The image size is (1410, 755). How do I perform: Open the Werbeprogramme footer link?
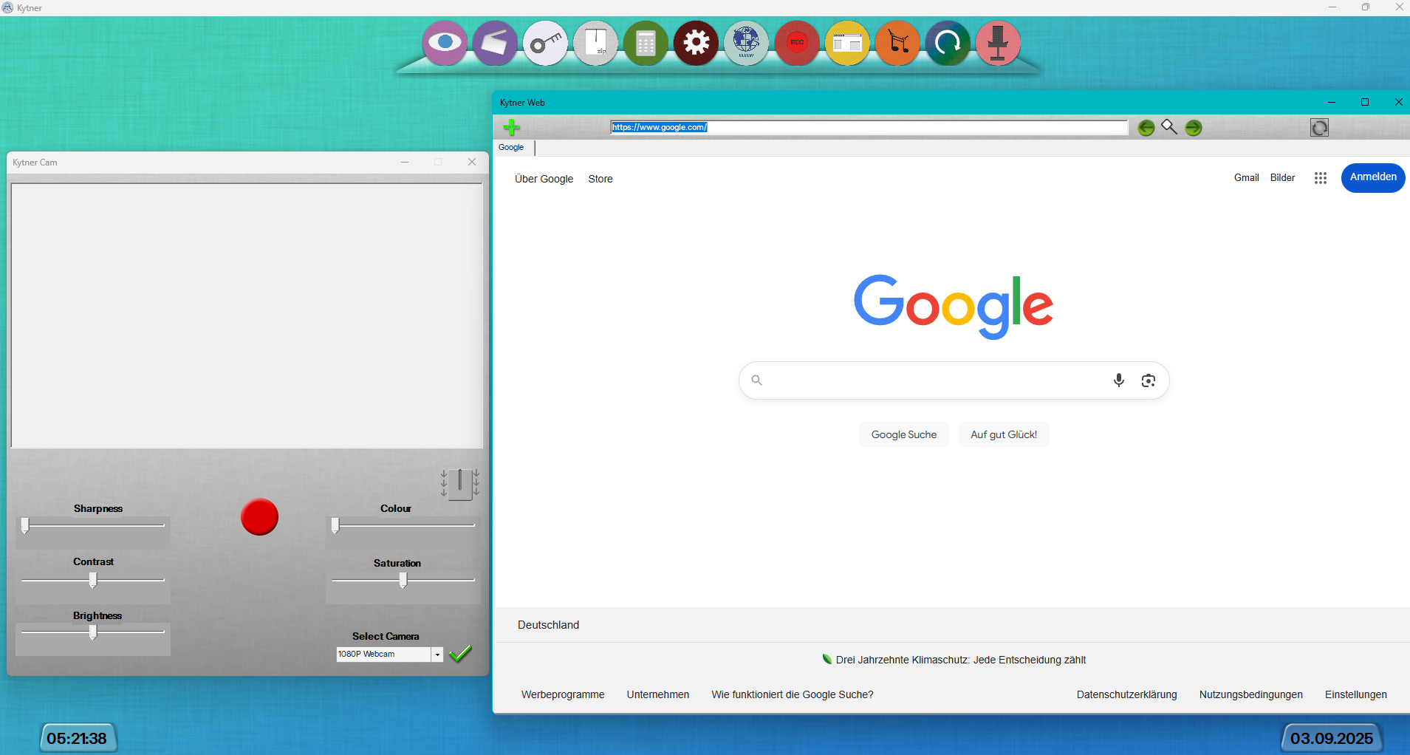[563, 694]
